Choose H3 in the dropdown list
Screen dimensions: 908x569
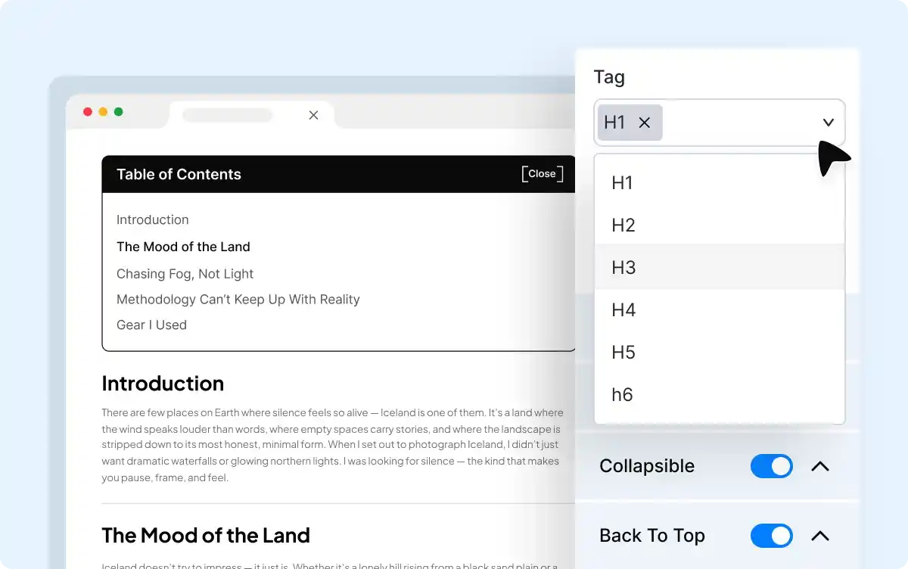click(623, 267)
